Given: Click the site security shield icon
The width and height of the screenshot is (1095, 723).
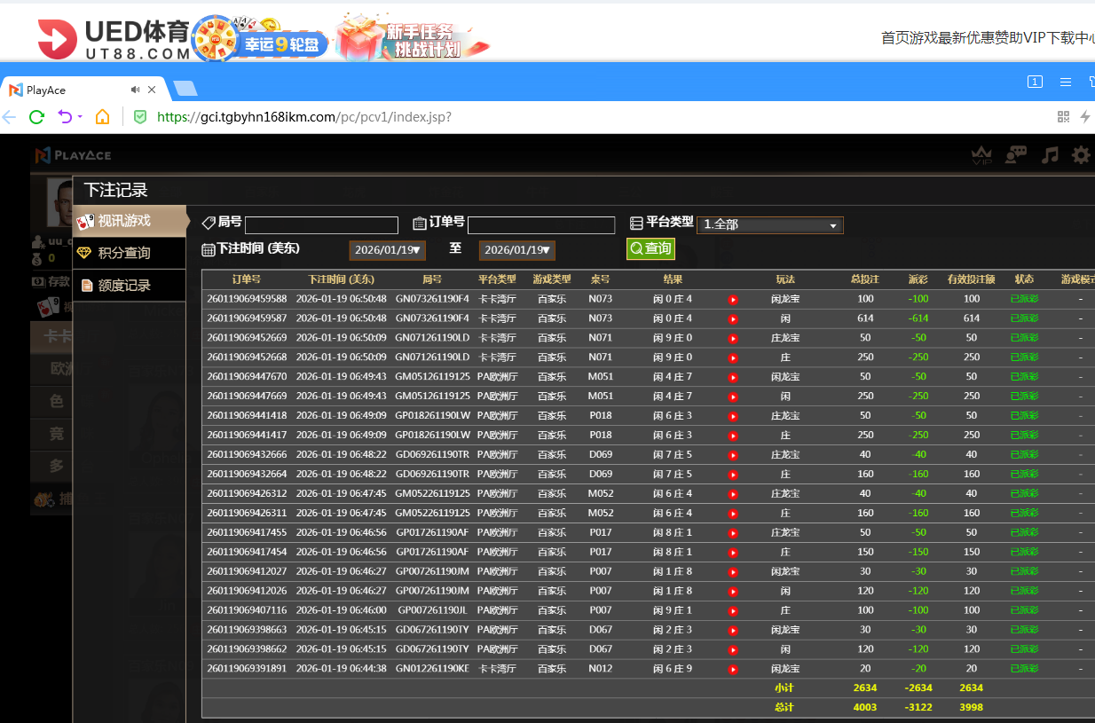Looking at the screenshot, I should [x=139, y=116].
